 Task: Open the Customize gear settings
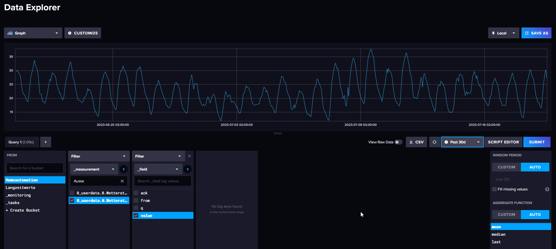[x=83, y=33]
